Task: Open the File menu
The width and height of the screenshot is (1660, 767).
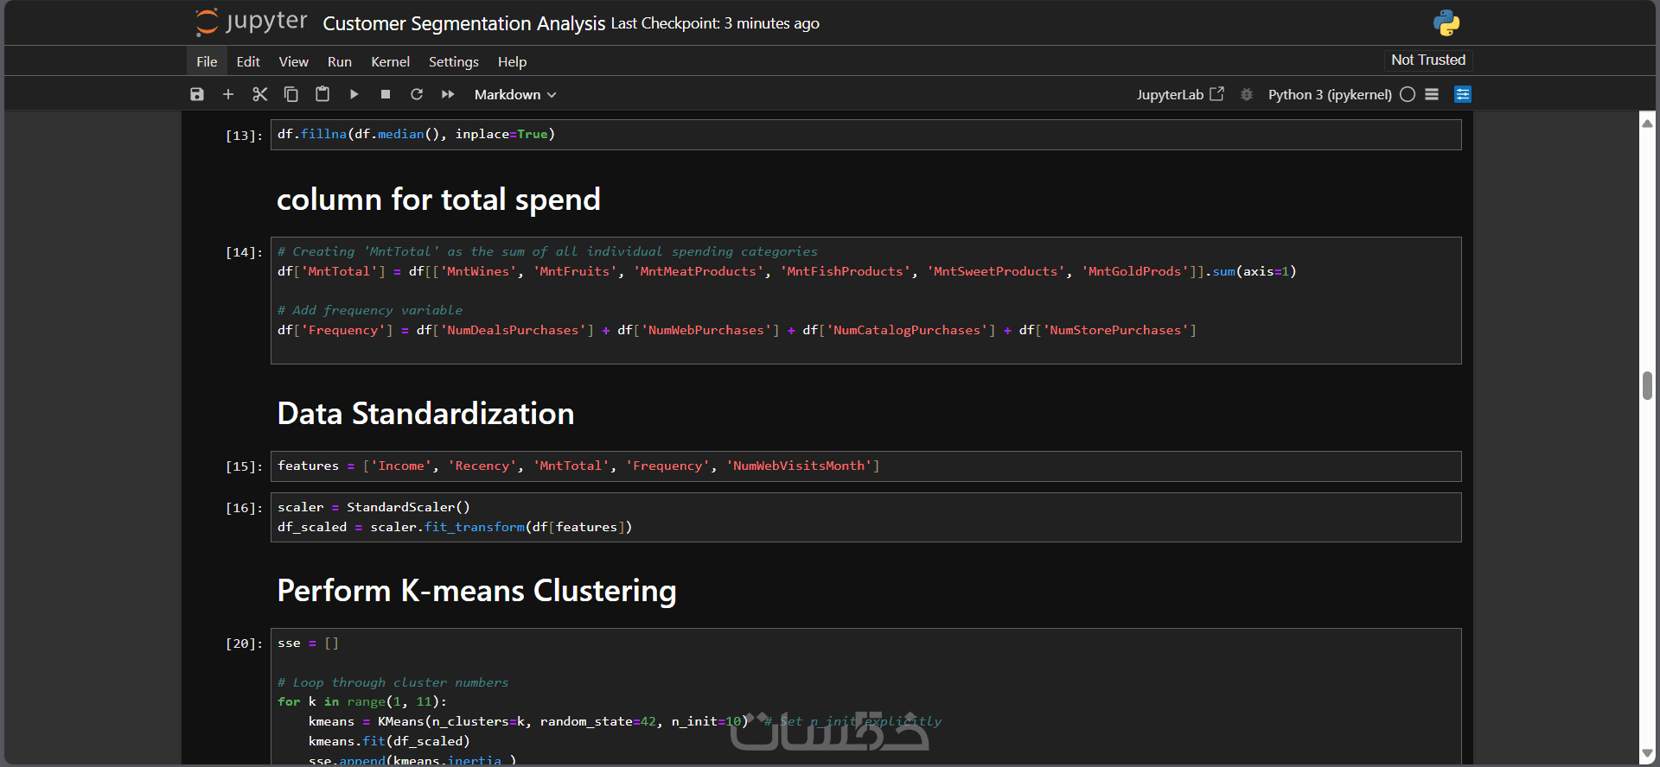Action: pyautogui.click(x=207, y=61)
